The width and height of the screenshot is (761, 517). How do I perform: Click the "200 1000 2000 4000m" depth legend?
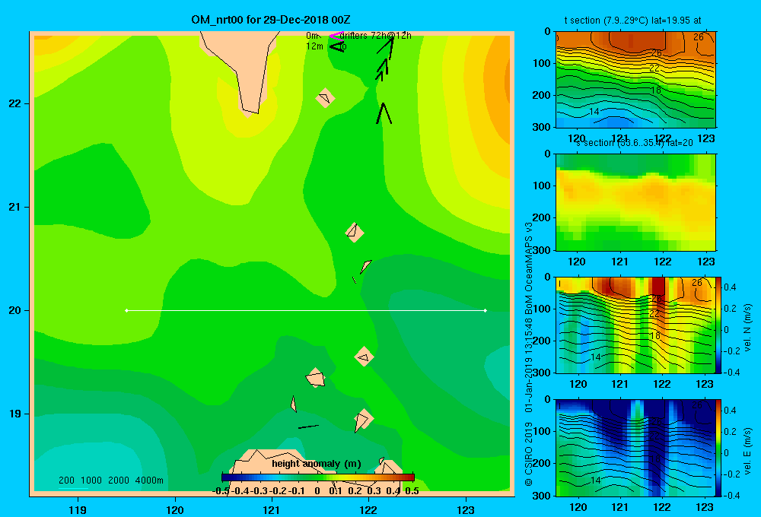[110, 481]
